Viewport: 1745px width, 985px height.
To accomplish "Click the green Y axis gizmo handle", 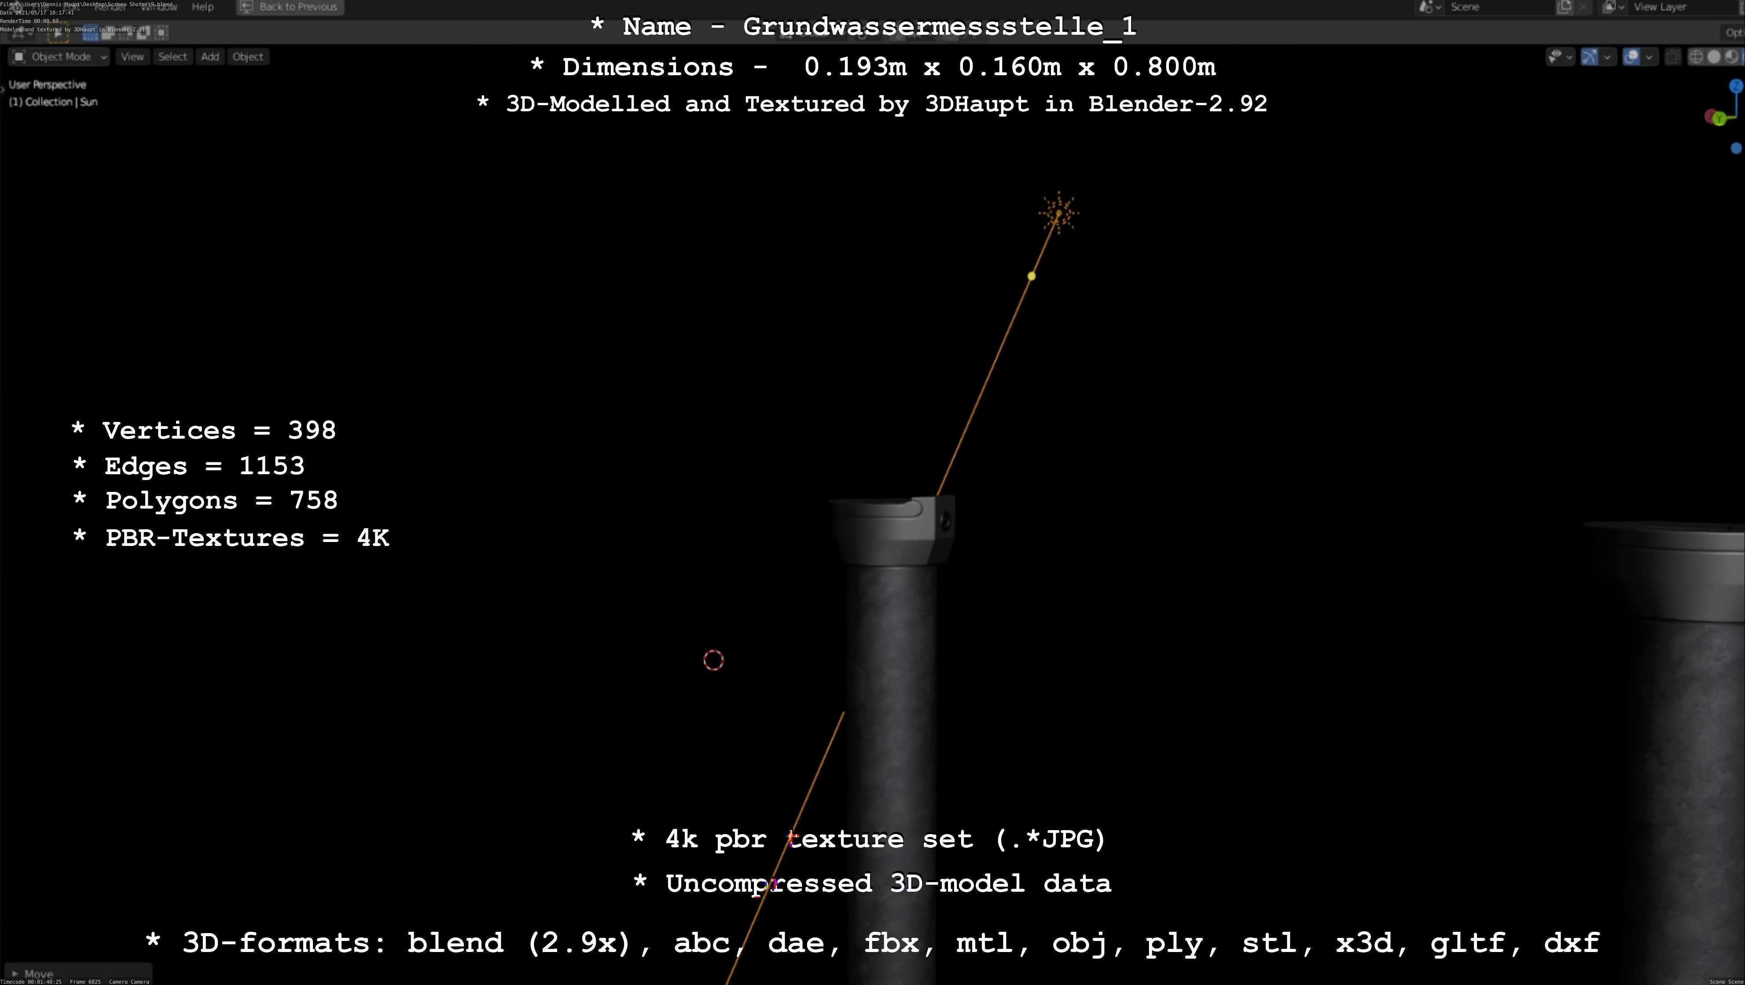I will point(1719,119).
